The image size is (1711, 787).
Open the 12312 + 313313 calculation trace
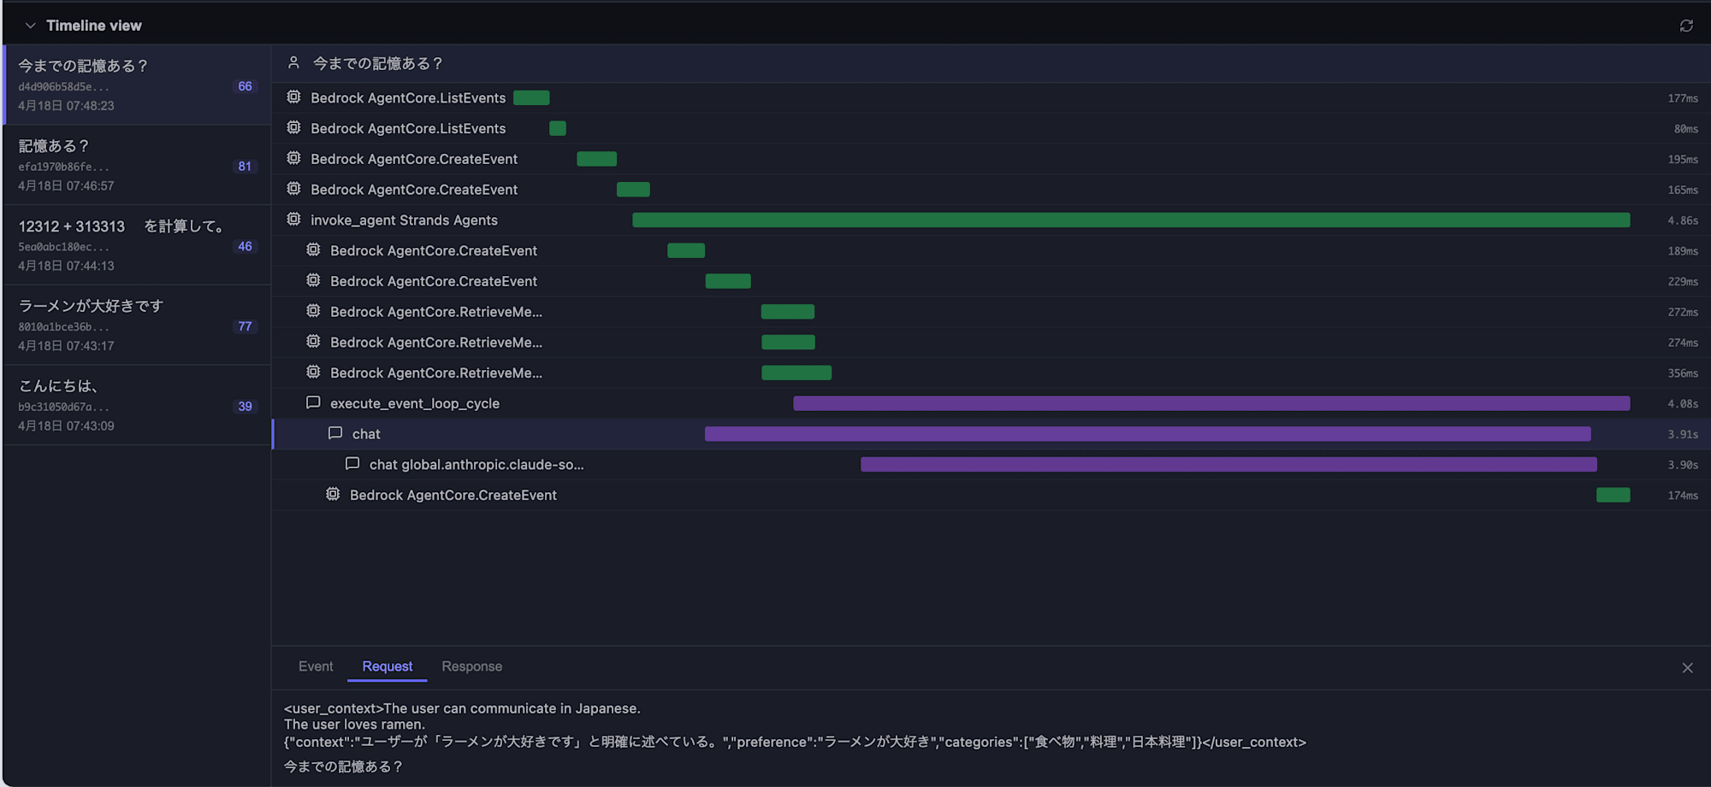point(137,245)
